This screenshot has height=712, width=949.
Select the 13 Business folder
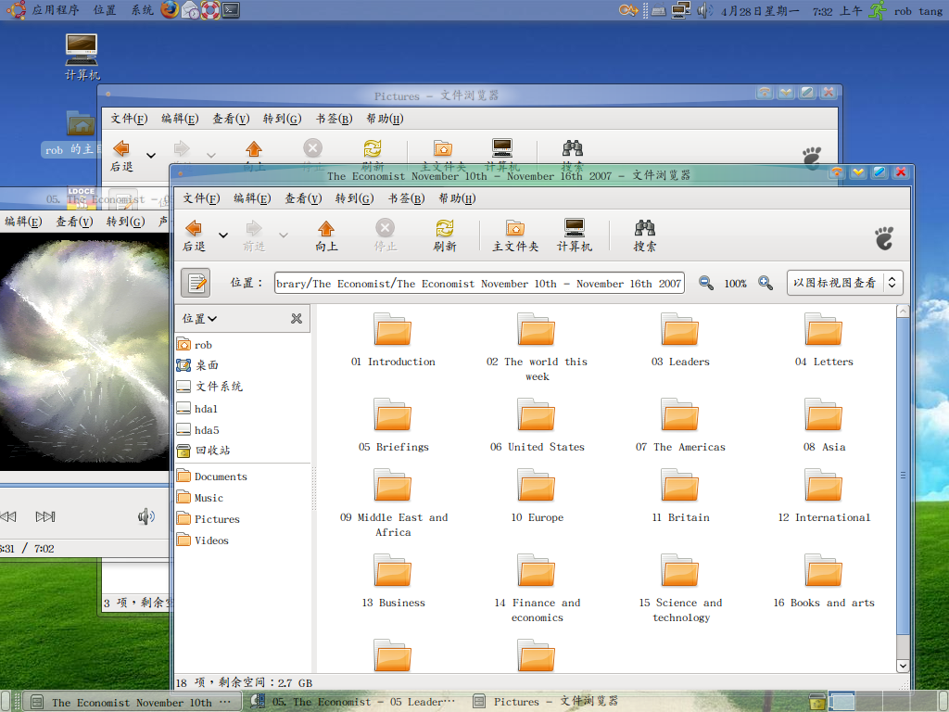393,581
